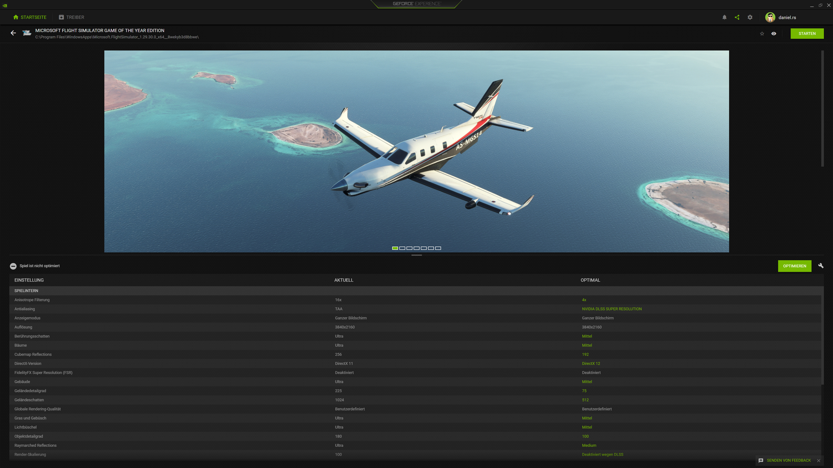The width and height of the screenshot is (833, 468).
Task: Open the settings gear
Action: click(x=750, y=17)
